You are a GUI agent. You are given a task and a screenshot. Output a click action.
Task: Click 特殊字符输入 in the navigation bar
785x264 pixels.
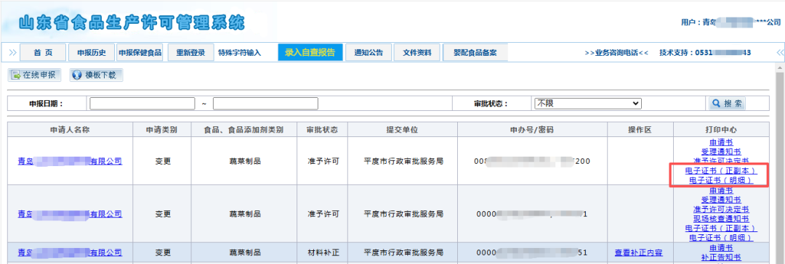(239, 52)
